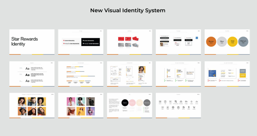Pick the Platinum tier color circle
The height and width of the screenshot is (136, 257).
click(x=243, y=42)
